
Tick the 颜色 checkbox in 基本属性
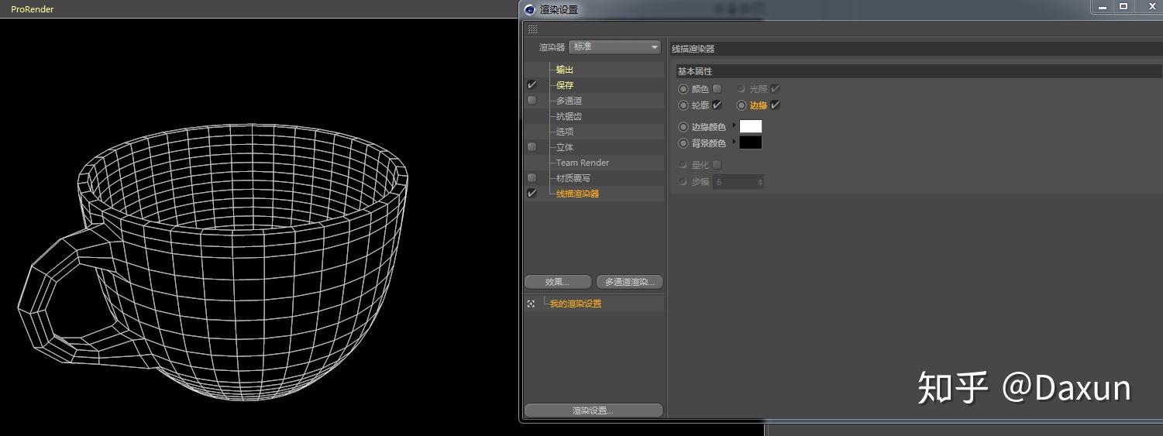tap(717, 89)
